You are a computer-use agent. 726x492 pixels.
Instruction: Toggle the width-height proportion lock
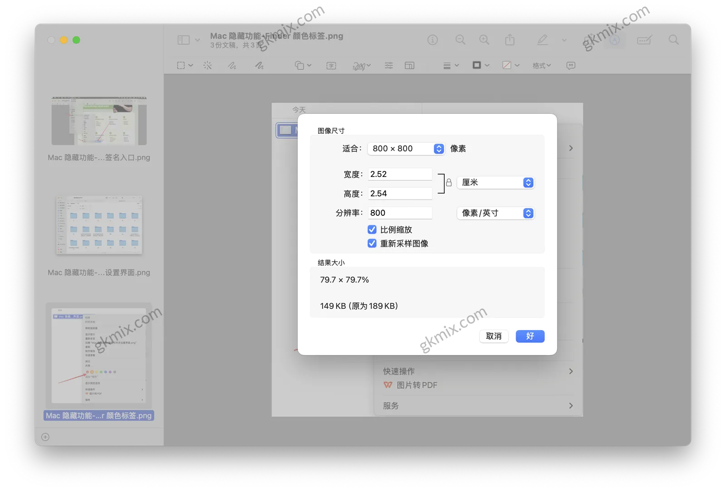pos(449,182)
